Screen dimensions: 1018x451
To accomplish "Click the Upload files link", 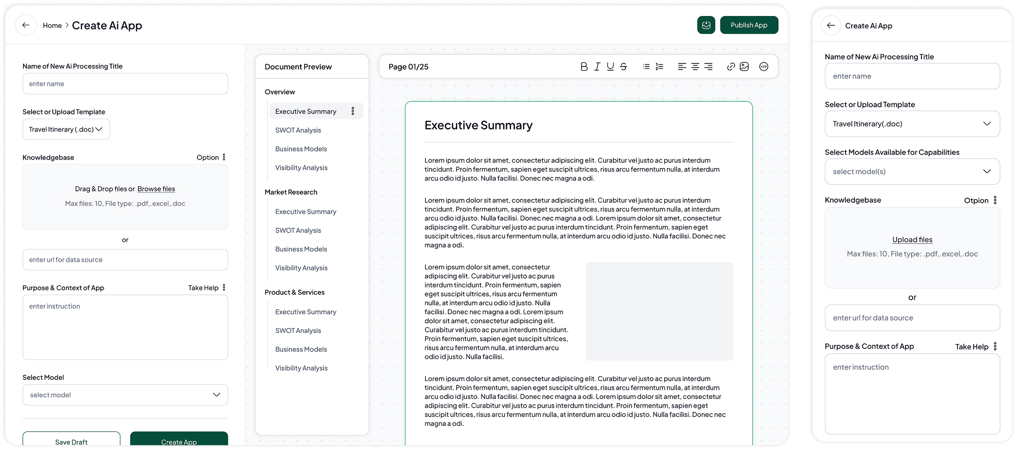I will [x=912, y=240].
